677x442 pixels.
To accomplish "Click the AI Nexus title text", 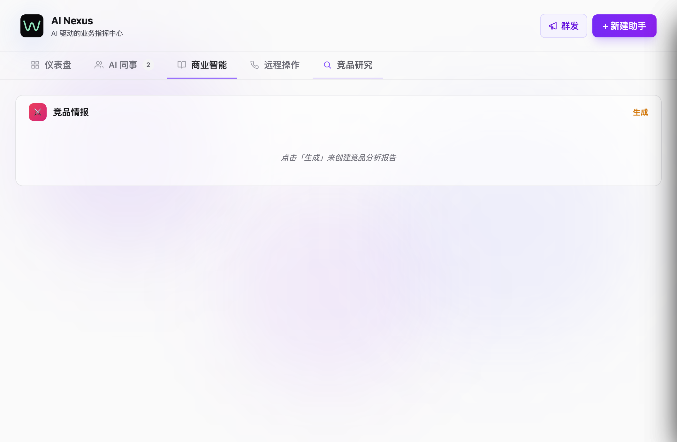I will pos(72,21).
